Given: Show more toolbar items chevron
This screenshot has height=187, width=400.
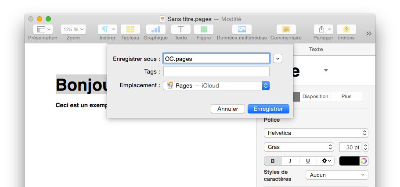Looking at the screenshot, I should (369, 34).
